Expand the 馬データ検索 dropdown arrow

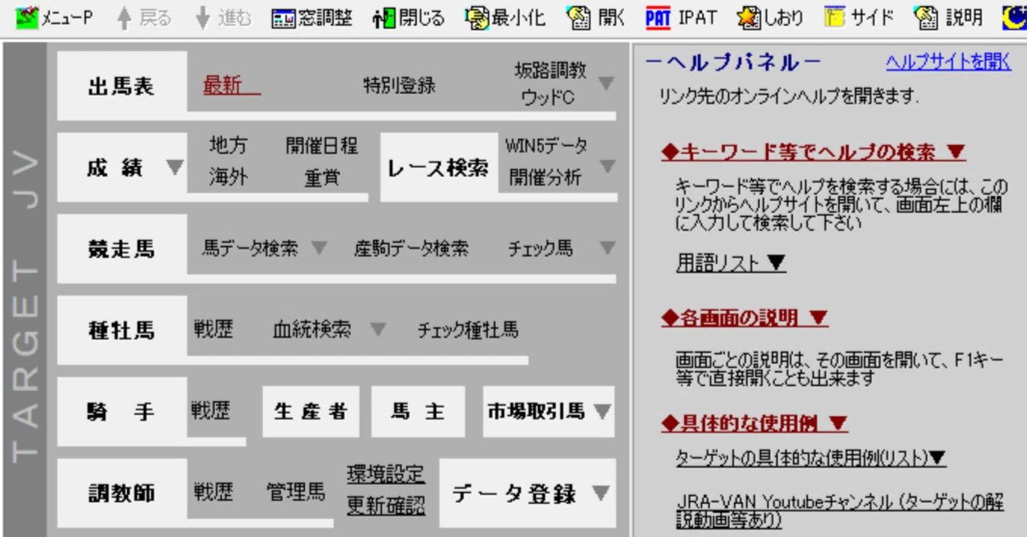(x=319, y=248)
